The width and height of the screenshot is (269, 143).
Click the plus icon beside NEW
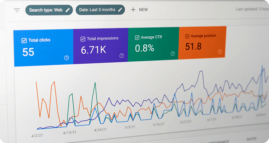[x=133, y=9]
